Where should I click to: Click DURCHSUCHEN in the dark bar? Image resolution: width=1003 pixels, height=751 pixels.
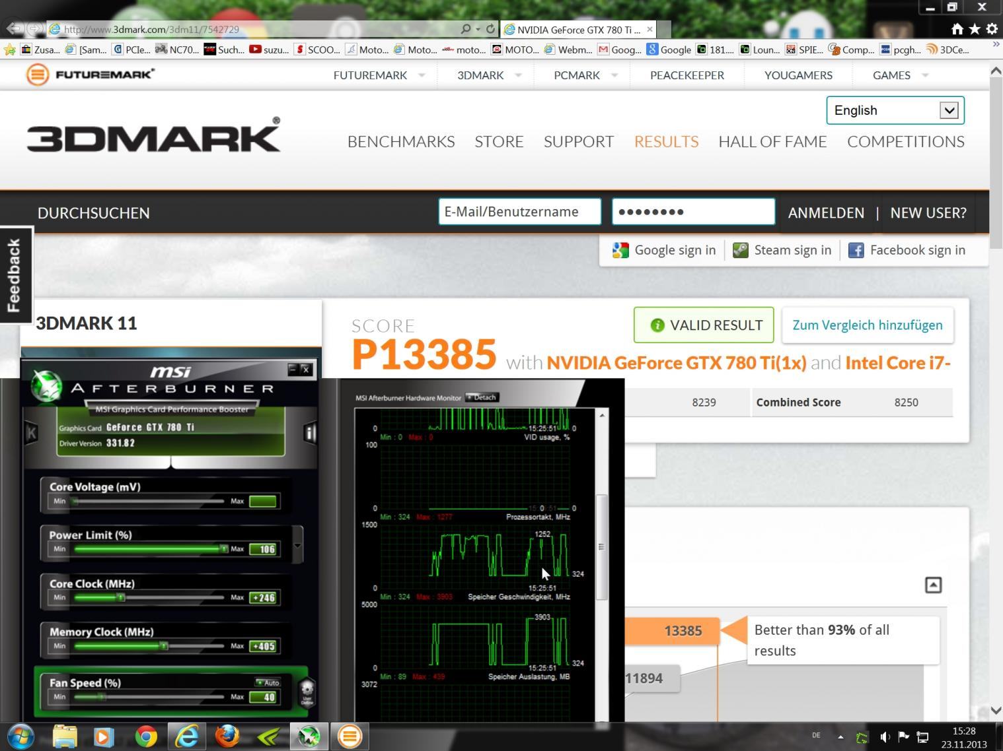point(94,213)
